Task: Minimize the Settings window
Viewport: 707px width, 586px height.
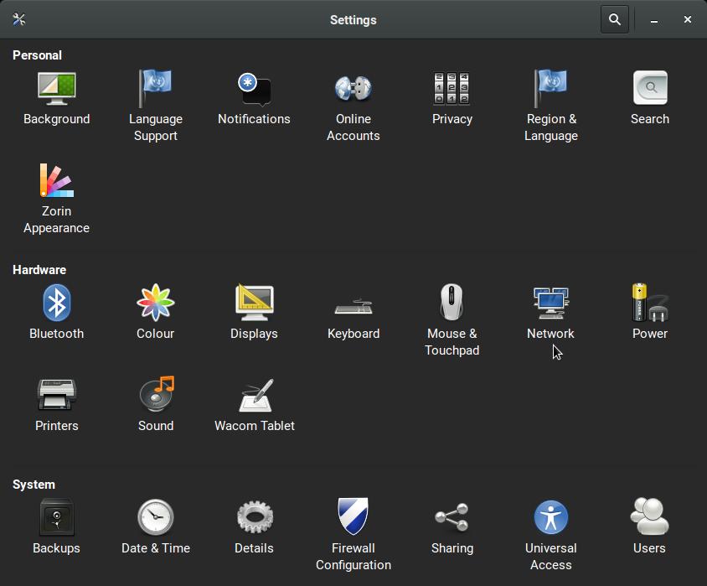Action: [x=654, y=19]
